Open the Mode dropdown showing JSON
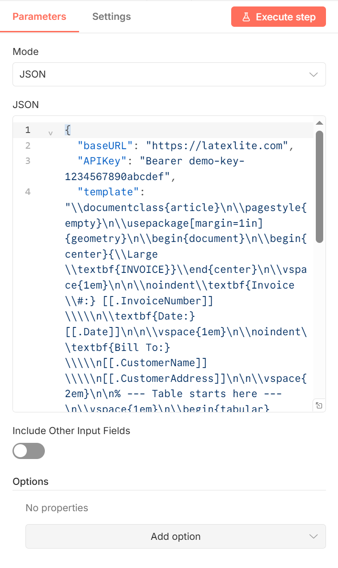This screenshot has height=568, width=338. [169, 74]
